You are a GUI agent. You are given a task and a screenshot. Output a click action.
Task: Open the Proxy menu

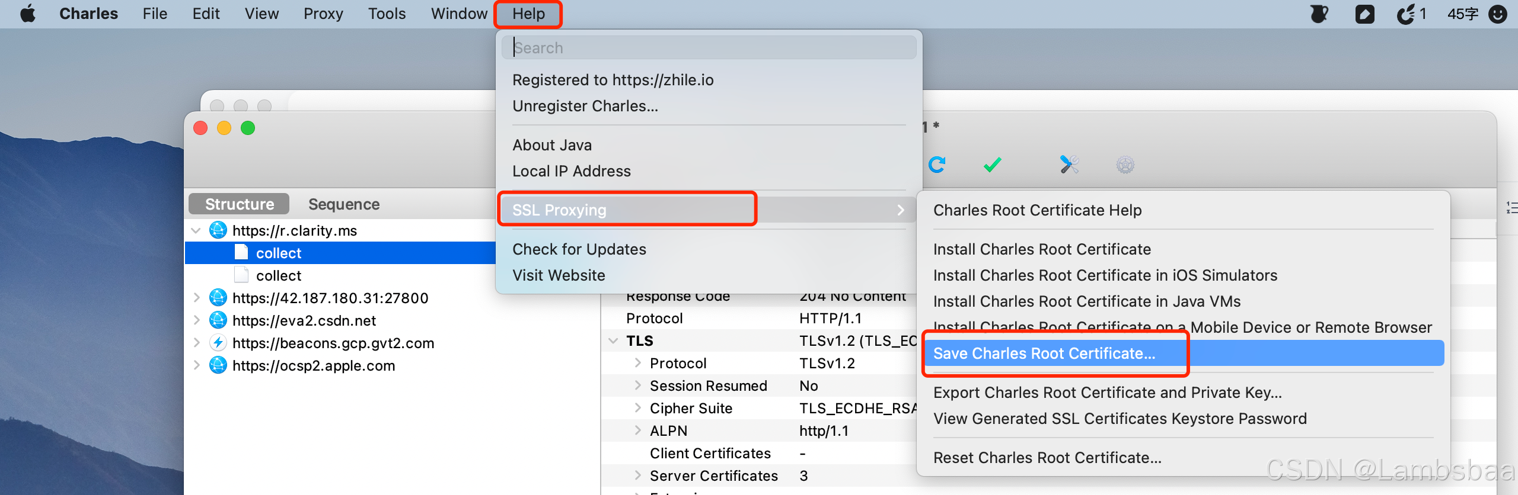[323, 14]
